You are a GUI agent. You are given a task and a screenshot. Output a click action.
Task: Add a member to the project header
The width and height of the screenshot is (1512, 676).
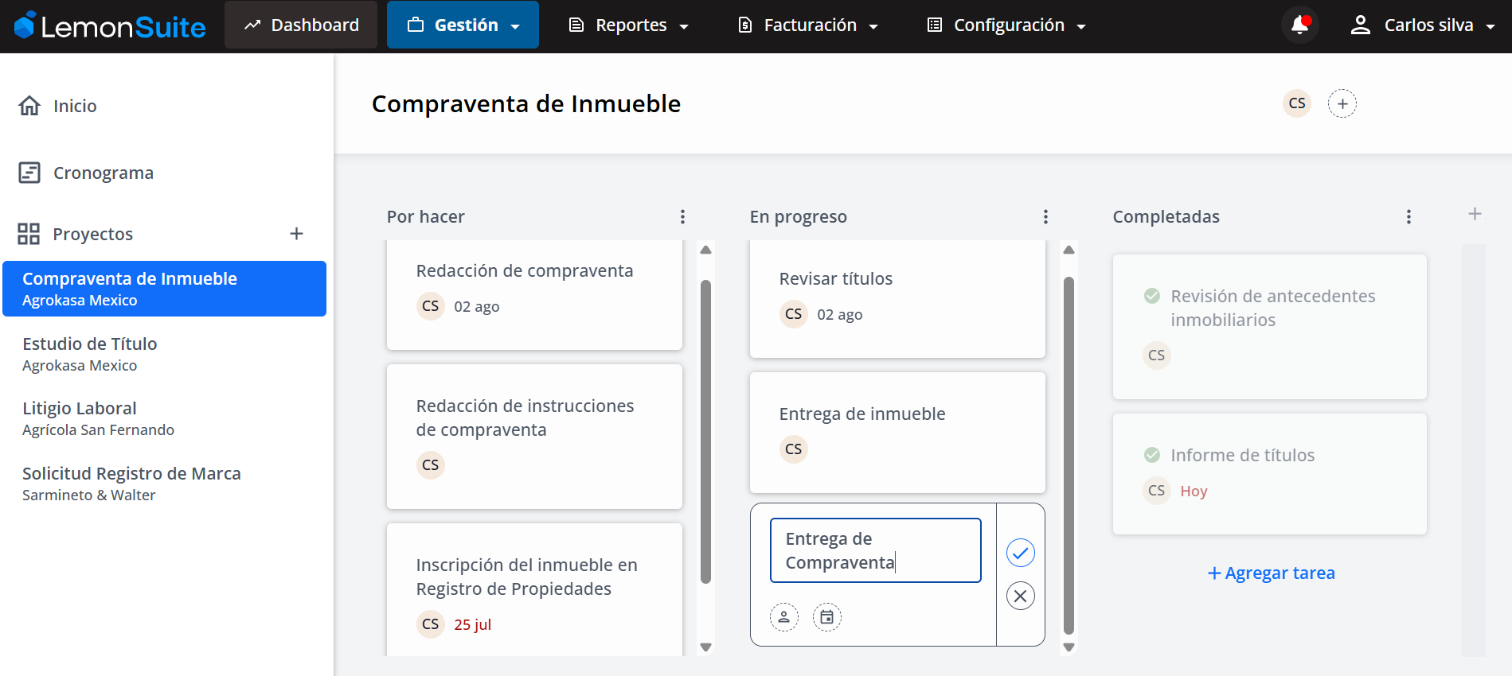(x=1342, y=103)
